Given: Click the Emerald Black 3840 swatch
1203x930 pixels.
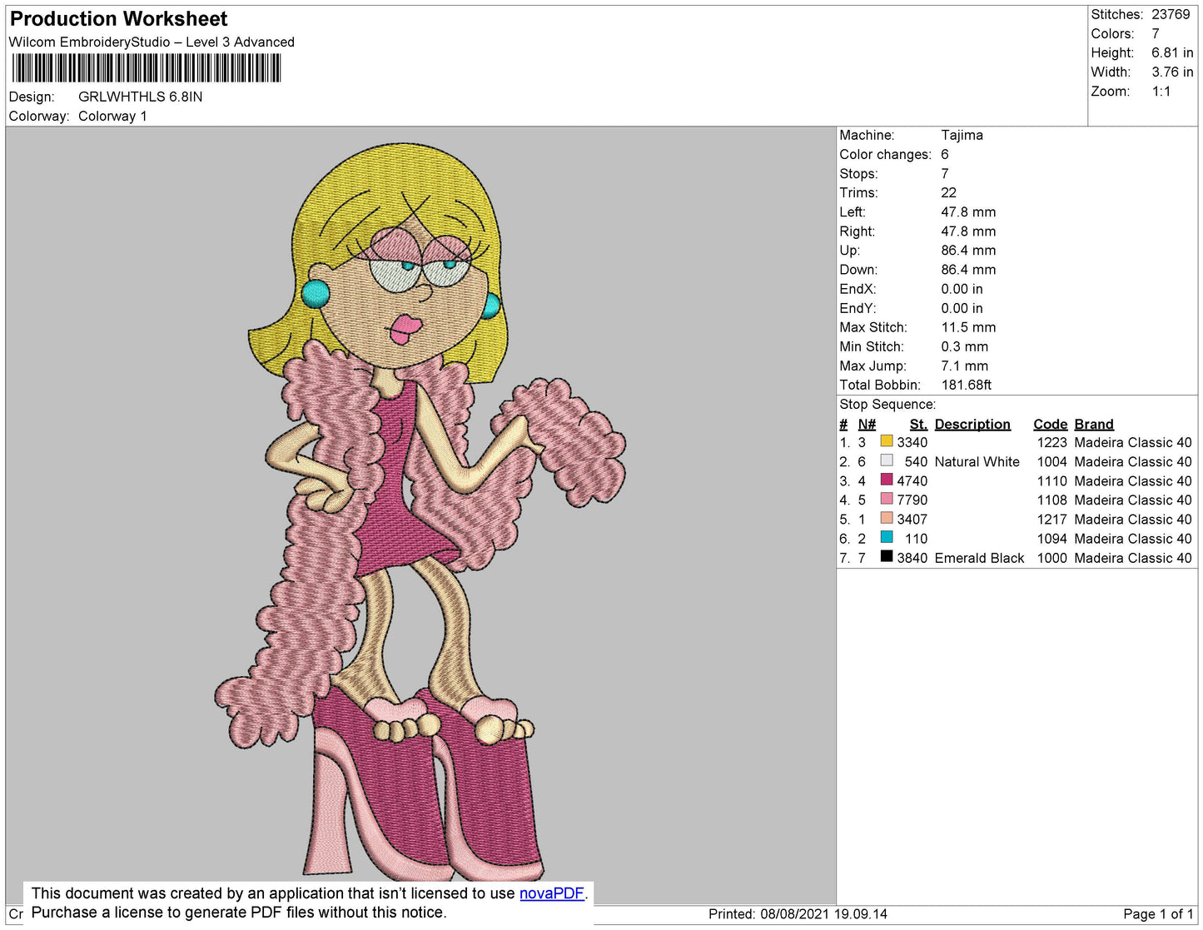Looking at the screenshot, I should click(887, 556).
